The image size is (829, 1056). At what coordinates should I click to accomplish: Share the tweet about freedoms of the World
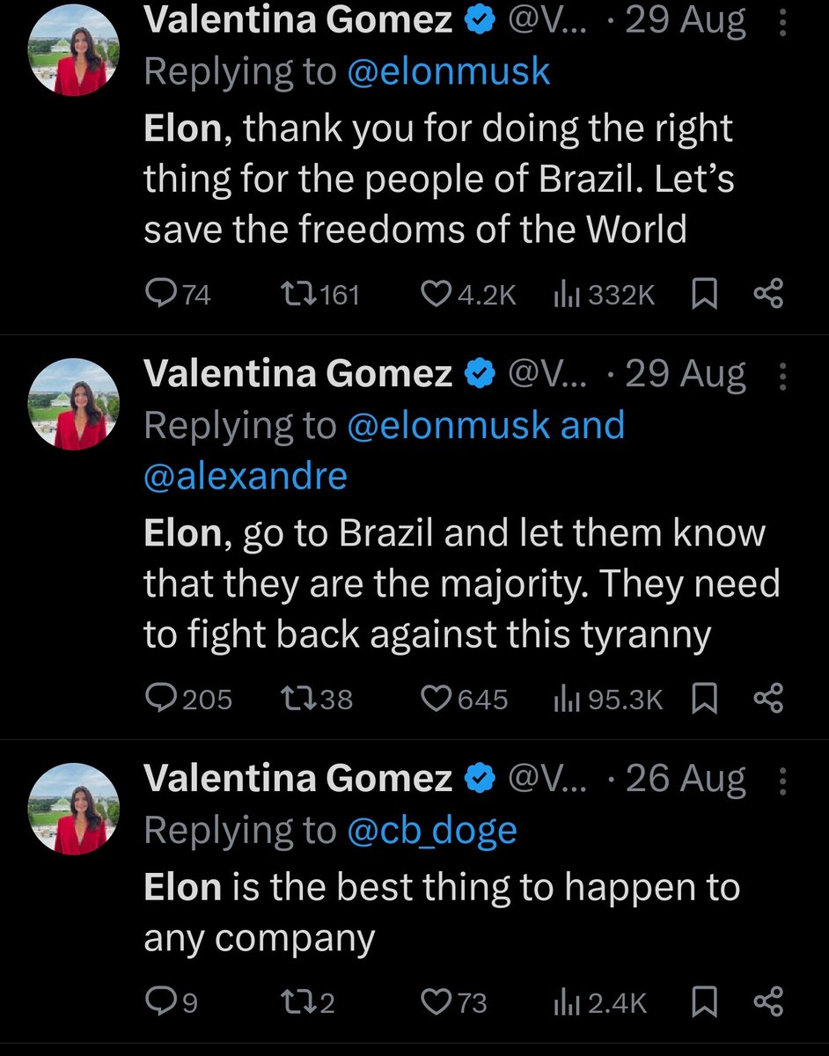768,295
